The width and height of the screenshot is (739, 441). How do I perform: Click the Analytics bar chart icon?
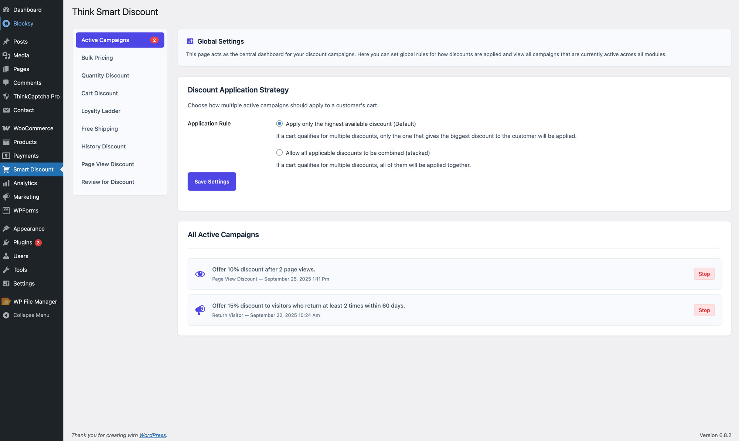pos(6,183)
